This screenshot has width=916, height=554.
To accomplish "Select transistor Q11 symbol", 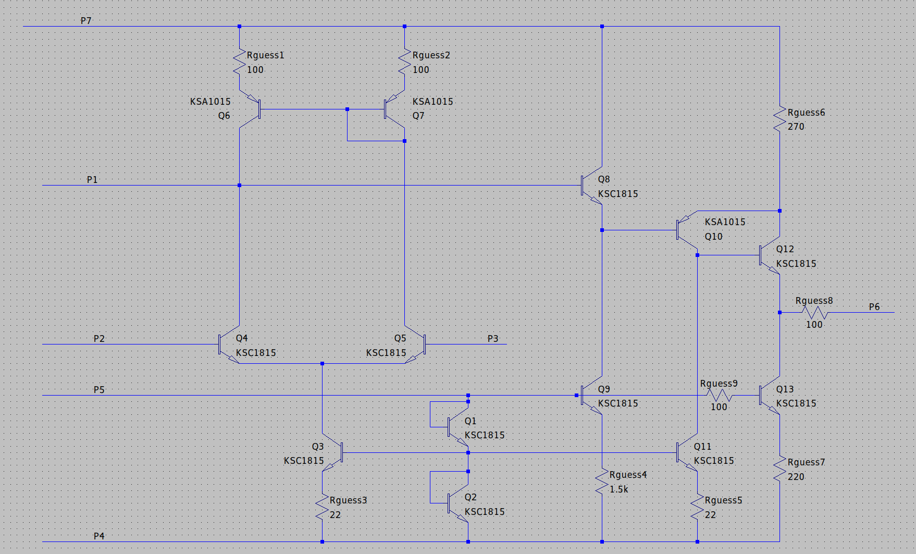I will tap(687, 452).
